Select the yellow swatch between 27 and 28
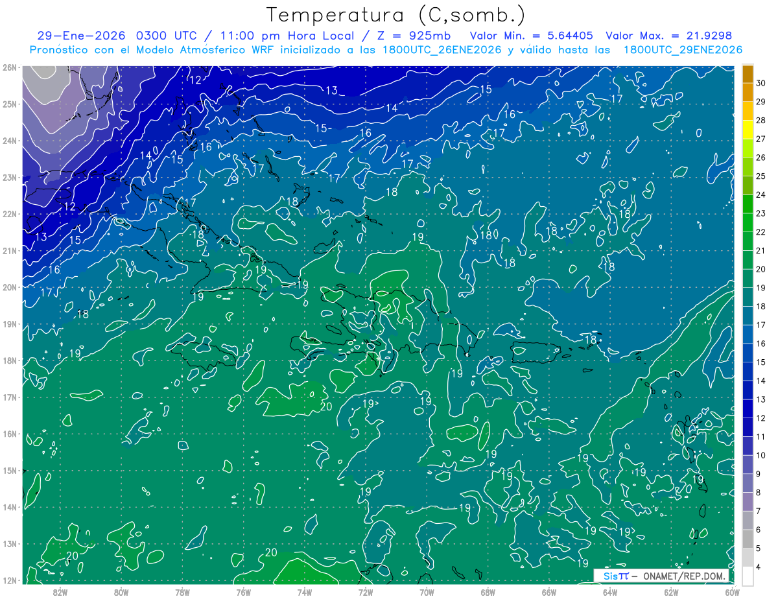 (x=748, y=130)
